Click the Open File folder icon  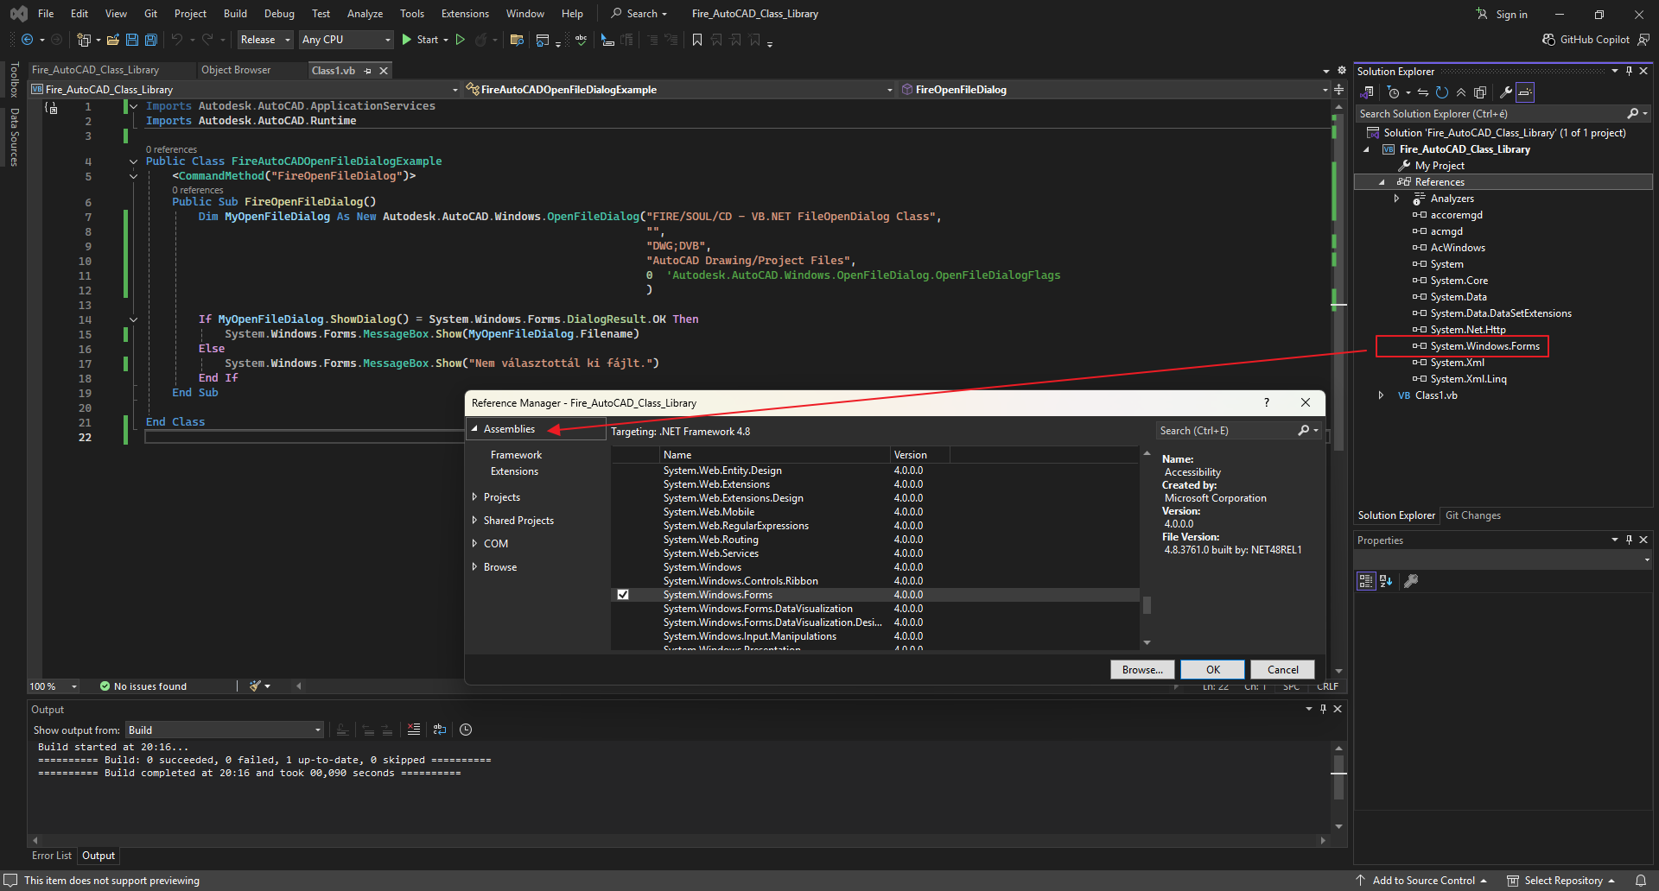click(112, 40)
